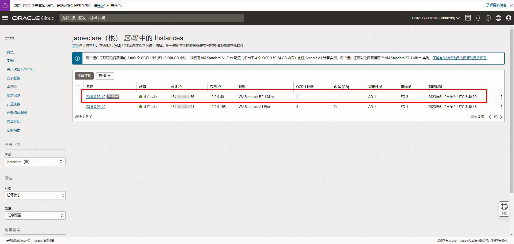The height and width of the screenshot is (244, 514).
Task: Check the box for the E2.1.Micro instance
Action: point(78,97)
